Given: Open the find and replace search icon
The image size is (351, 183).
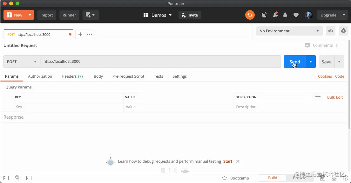Looking at the screenshot, I should pyautogui.click(x=17, y=178).
